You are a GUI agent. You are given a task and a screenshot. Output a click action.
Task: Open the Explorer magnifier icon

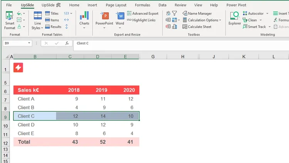tap(235, 16)
